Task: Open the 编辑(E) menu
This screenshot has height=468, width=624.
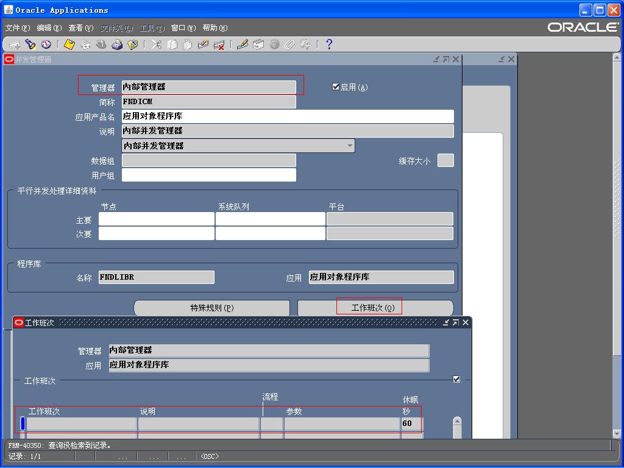Action: point(49,28)
